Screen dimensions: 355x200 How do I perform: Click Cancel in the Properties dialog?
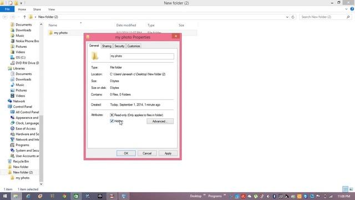(147, 153)
